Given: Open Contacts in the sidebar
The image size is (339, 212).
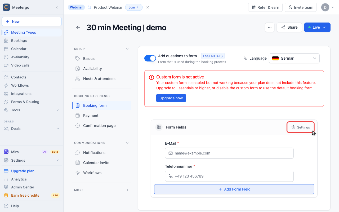Looking at the screenshot, I should [x=32, y=77].
